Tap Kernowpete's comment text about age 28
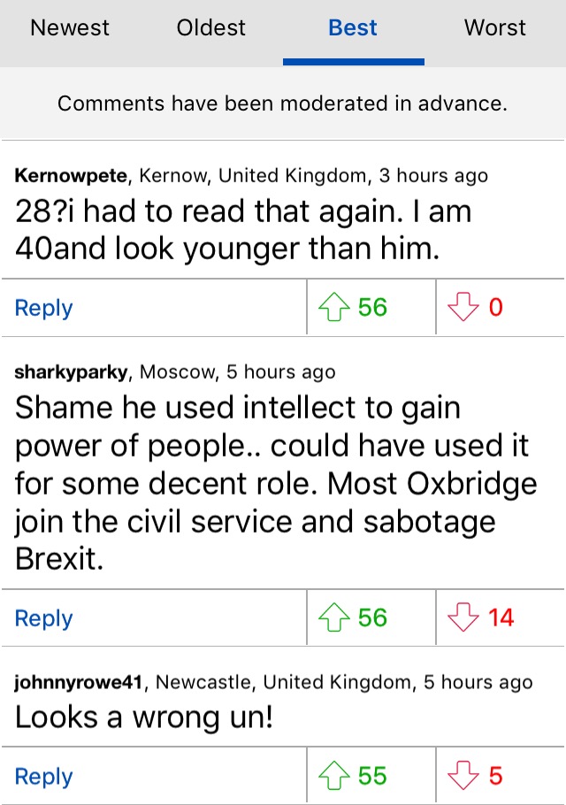The image size is (566, 805). 243,229
